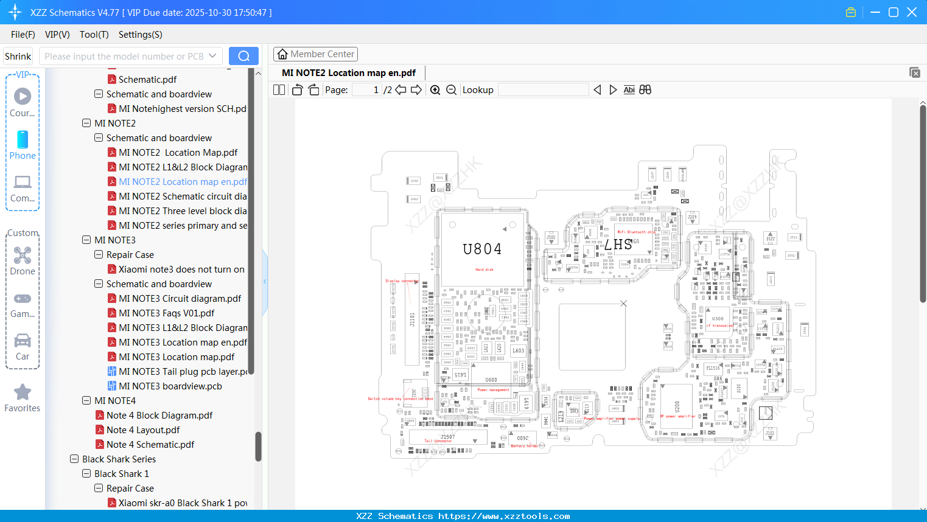Viewport: 927px width, 522px height.
Task: Jump to previous search result arrow
Action: tap(597, 89)
